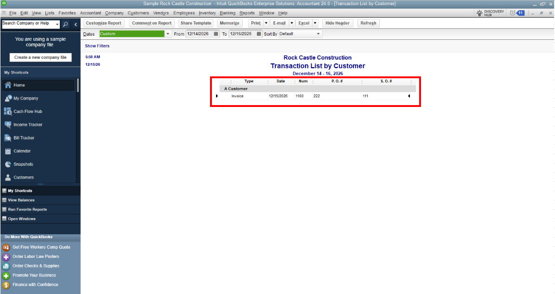Open the Customers menu
Screen dimensions: 555x294
coord(138,13)
